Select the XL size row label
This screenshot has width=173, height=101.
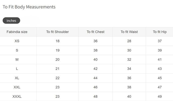coord(17,78)
